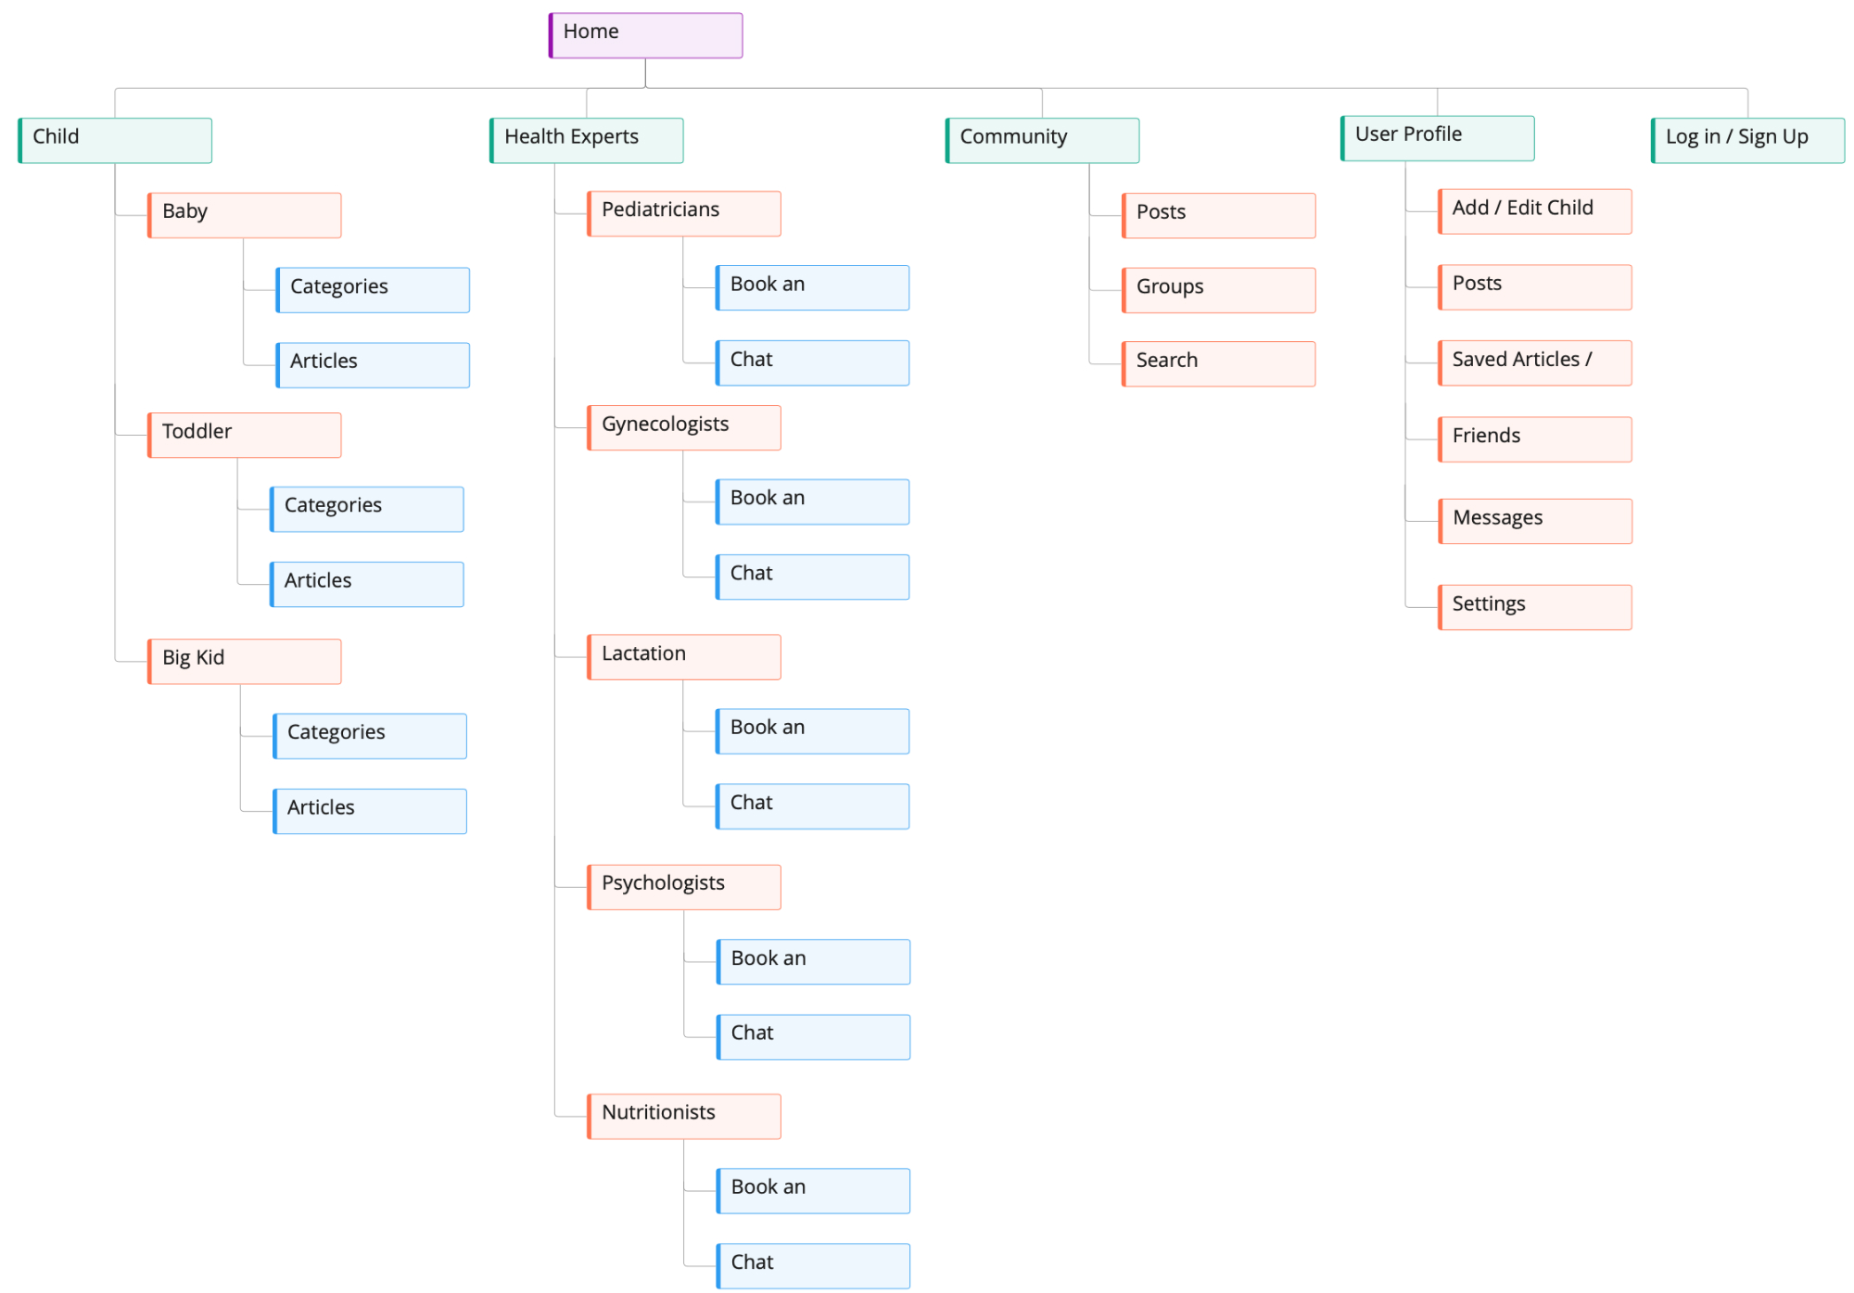Open the Log in / Sign Up node
The image size is (1854, 1293).
(1747, 140)
